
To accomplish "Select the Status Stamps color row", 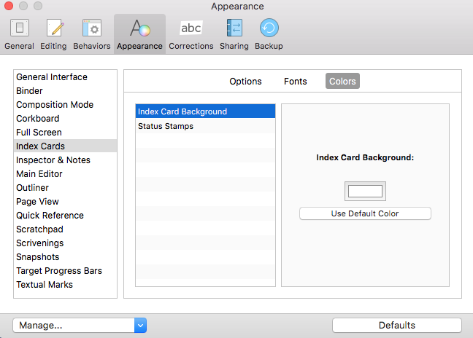I will [205, 126].
